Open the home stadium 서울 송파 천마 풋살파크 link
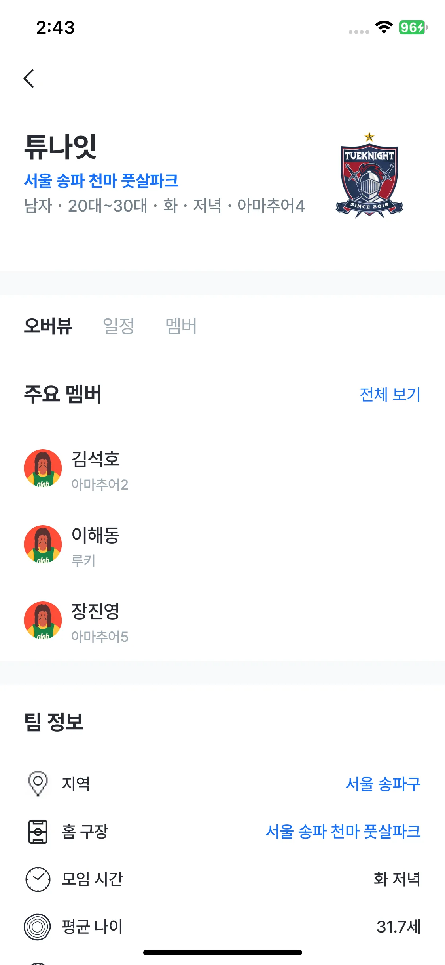445x965 pixels. [343, 832]
